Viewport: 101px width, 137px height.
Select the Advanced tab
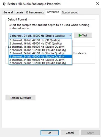[53, 12]
